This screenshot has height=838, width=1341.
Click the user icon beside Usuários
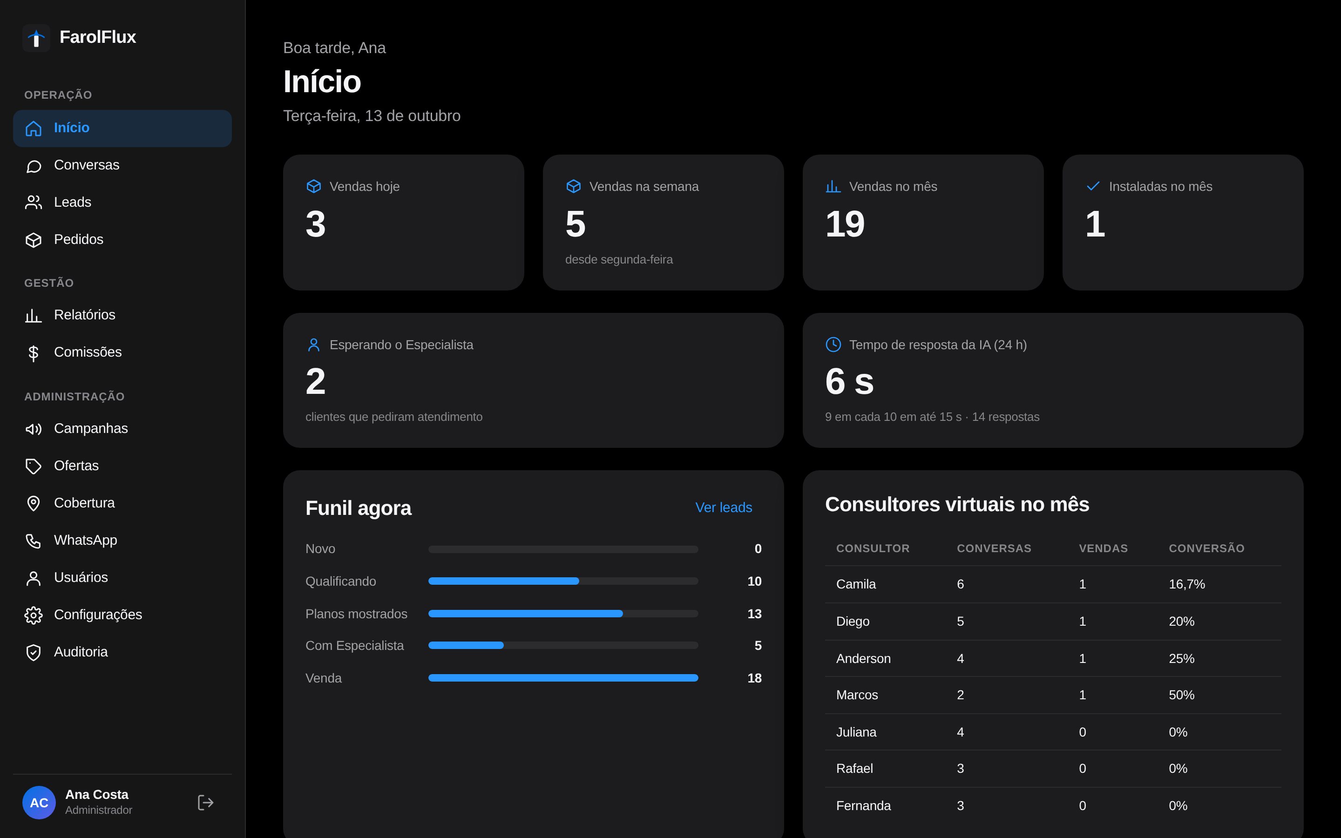(33, 578)
